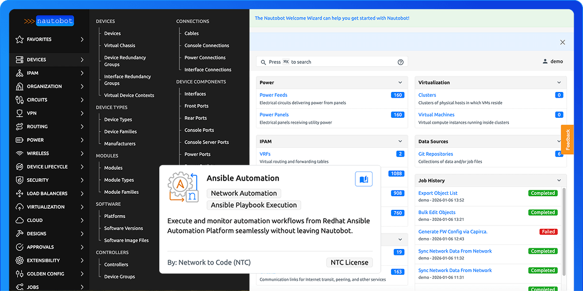Collapse the Power panel chevron

[x=400, y=83]
